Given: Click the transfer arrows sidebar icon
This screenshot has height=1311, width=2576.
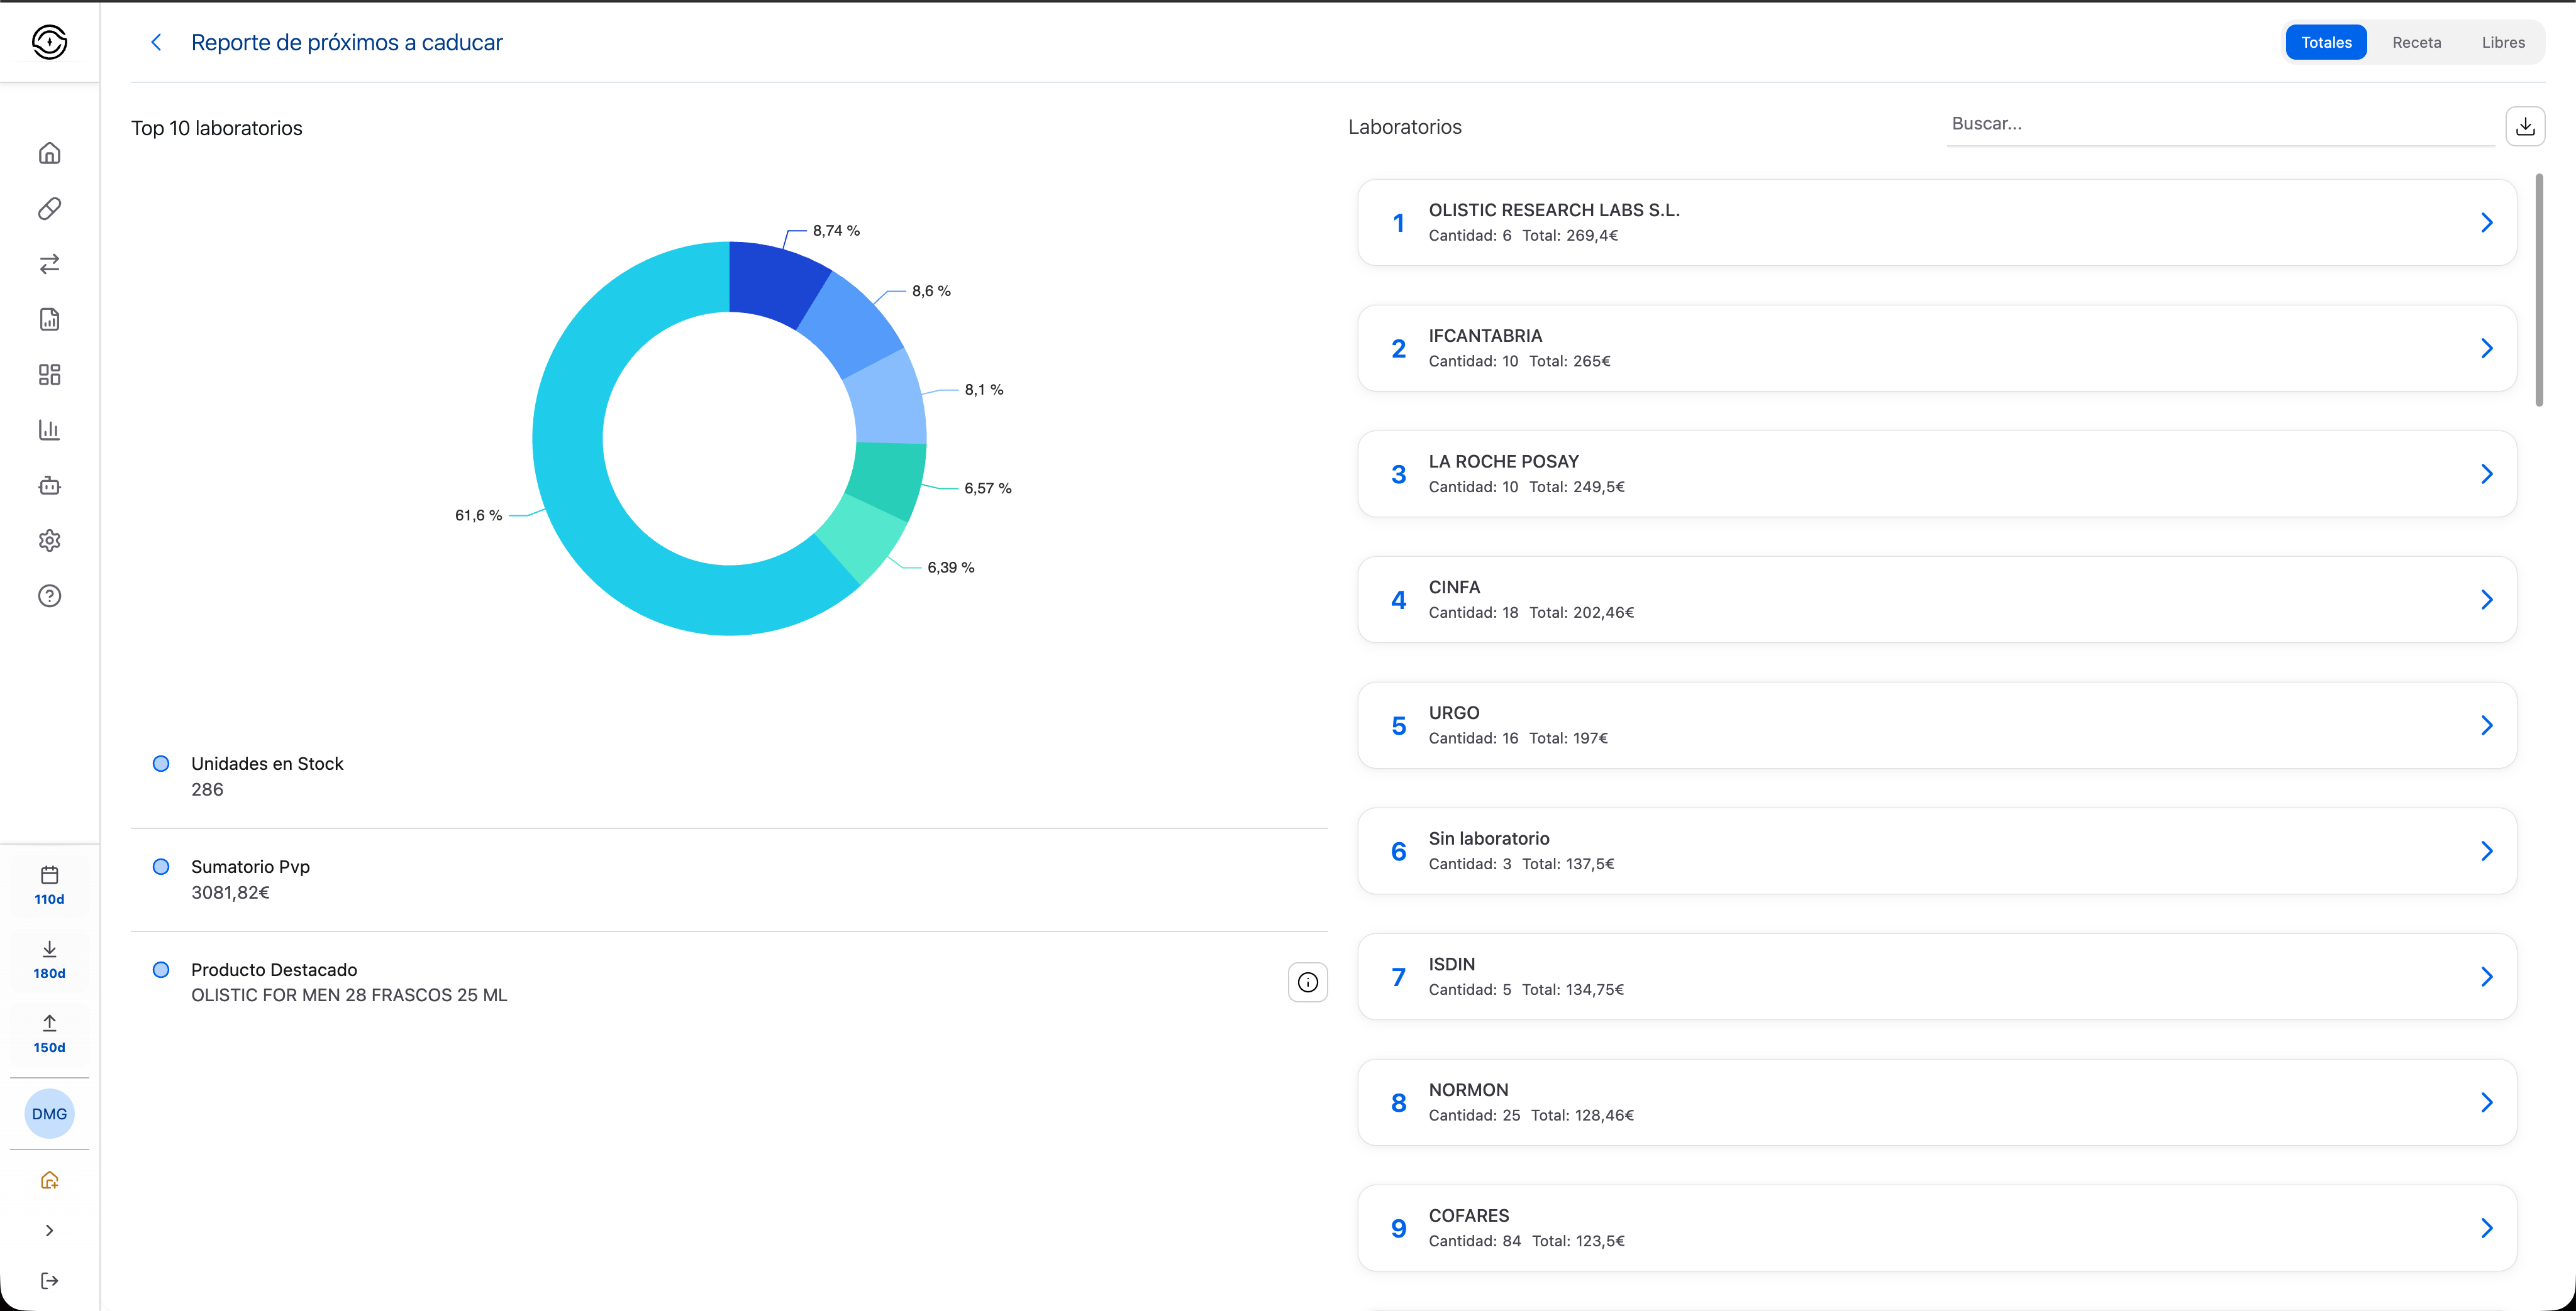Looking at the screenshot, I should (x=49, y=264).
